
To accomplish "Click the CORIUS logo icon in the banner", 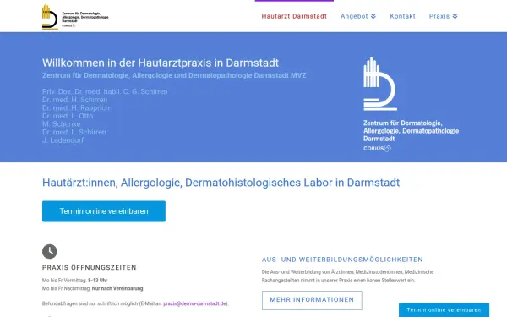I will coord(387,149).
